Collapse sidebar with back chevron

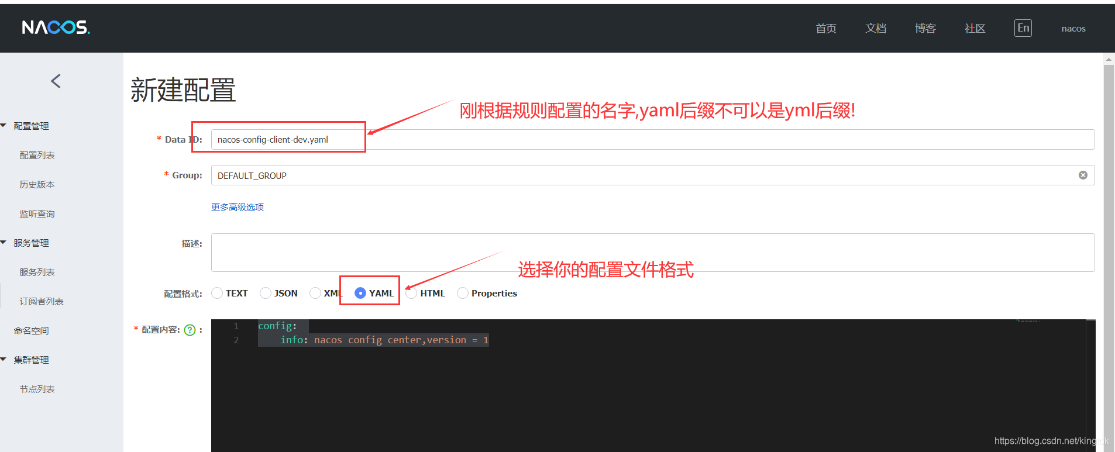pos(56,81)
